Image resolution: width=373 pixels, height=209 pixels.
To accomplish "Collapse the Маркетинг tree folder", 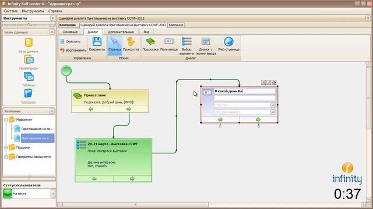I will [x=6, y=120].
